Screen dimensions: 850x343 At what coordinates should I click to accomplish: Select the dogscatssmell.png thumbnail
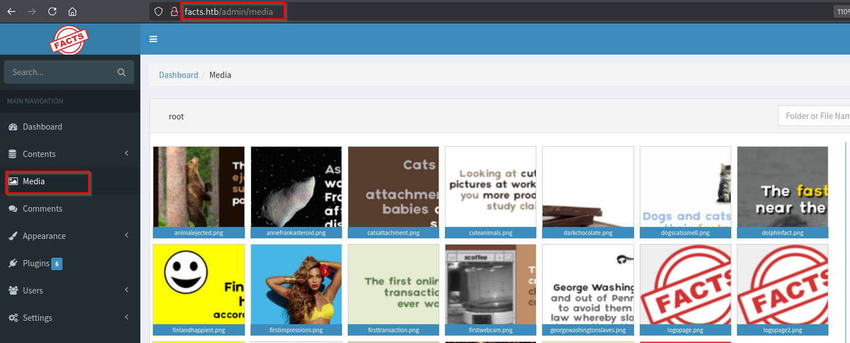tap(685, 192)
